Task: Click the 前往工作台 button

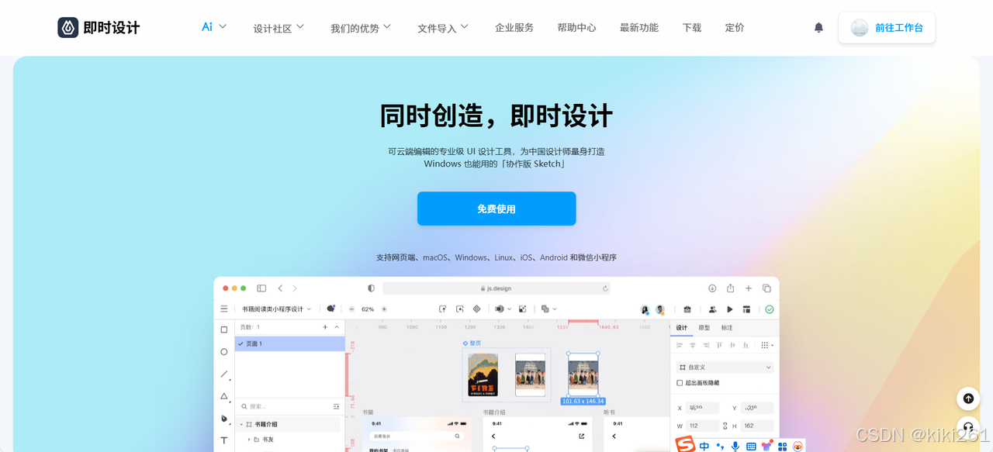Action: point(887,28)
